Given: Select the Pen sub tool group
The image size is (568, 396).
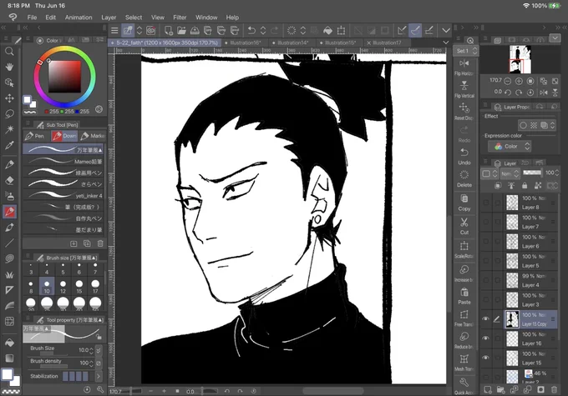Looking at the screenshot, I should coord(35,136).
